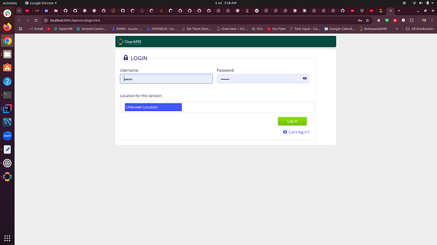Screen dimensions: 437x245
Task: Click the Username input field
Action: click(x=166, y=78)
